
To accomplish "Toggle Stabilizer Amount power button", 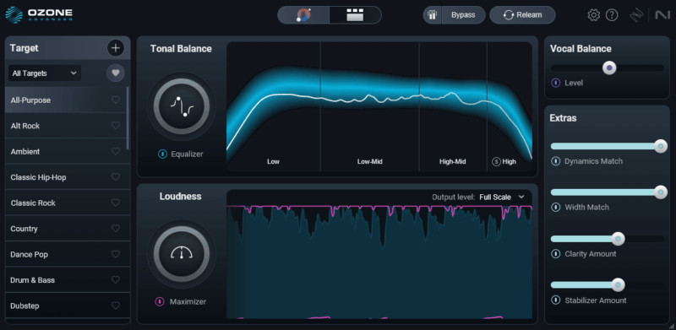I will 556,300.
